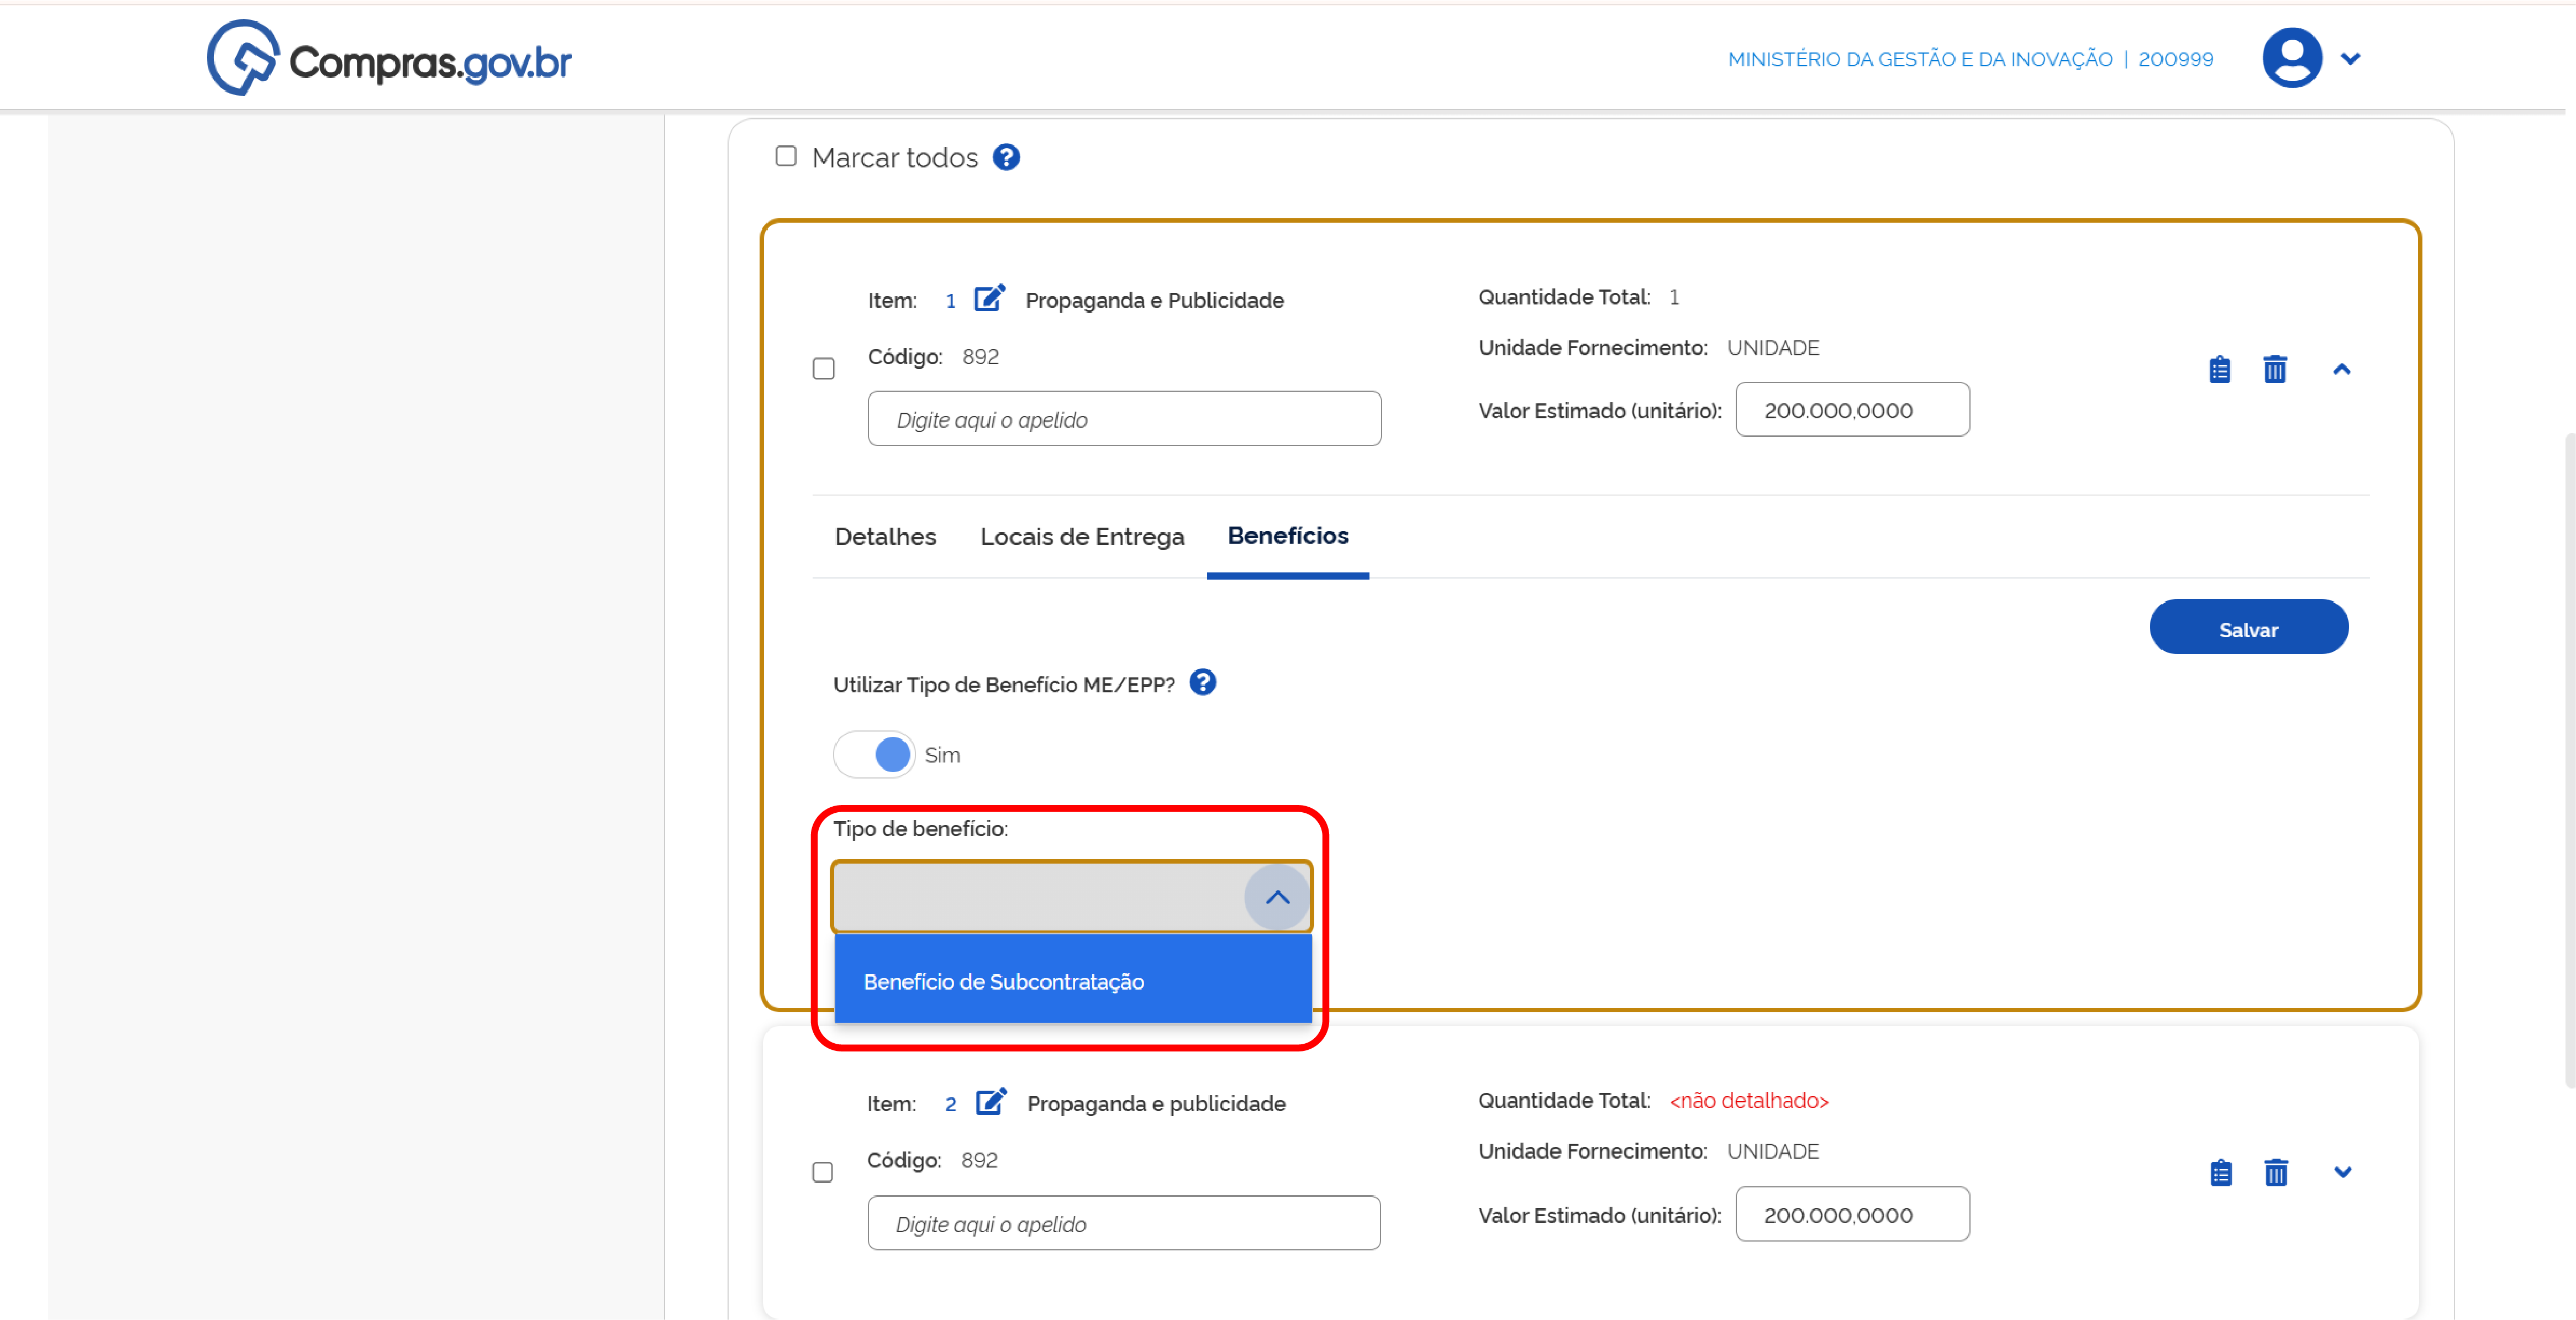Open help icon for Benefício ME/EPP
The height and width of the screenshot is (1320, 2576).
coord(1203,683)
